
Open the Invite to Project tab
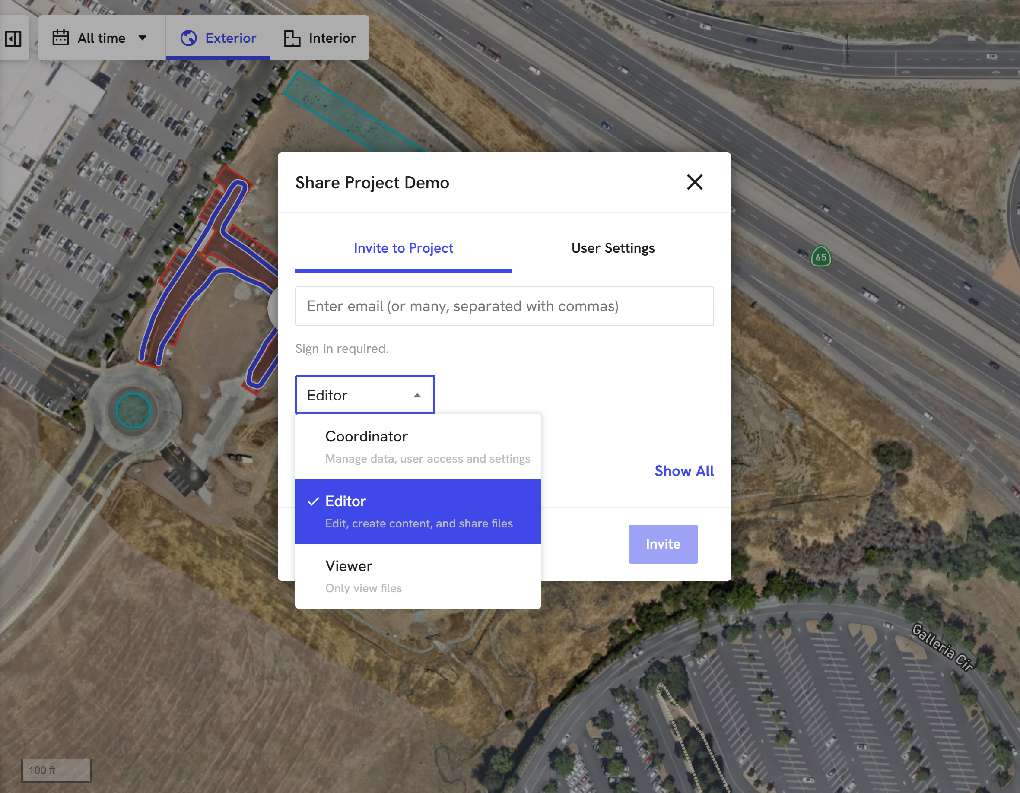pos(404,248)
